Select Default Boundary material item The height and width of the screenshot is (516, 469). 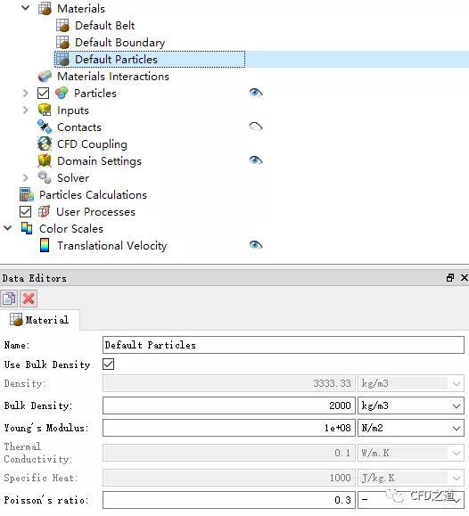pos(119,43)
